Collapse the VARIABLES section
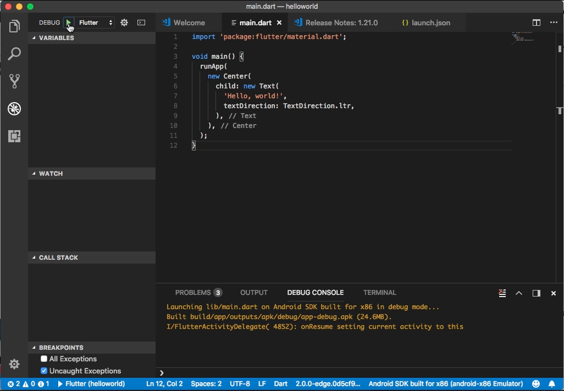 [92, 38]
